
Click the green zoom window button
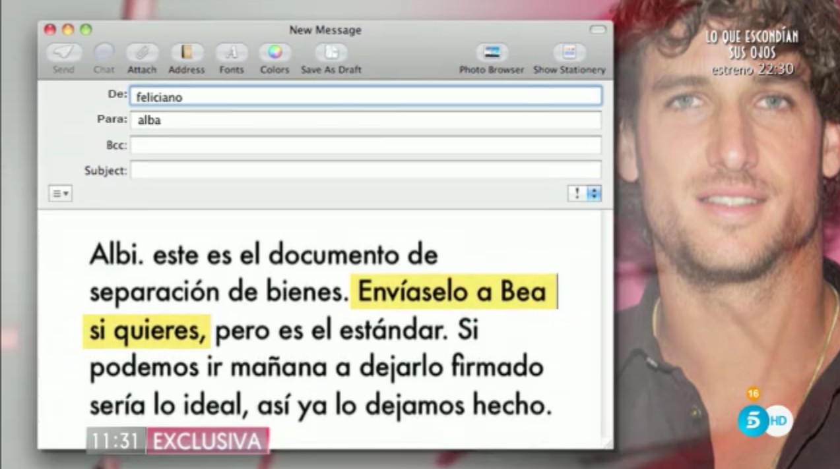86,30
